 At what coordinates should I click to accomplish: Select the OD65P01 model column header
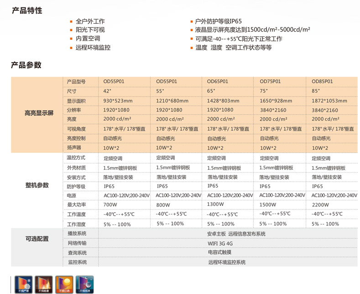coord(218,82)
